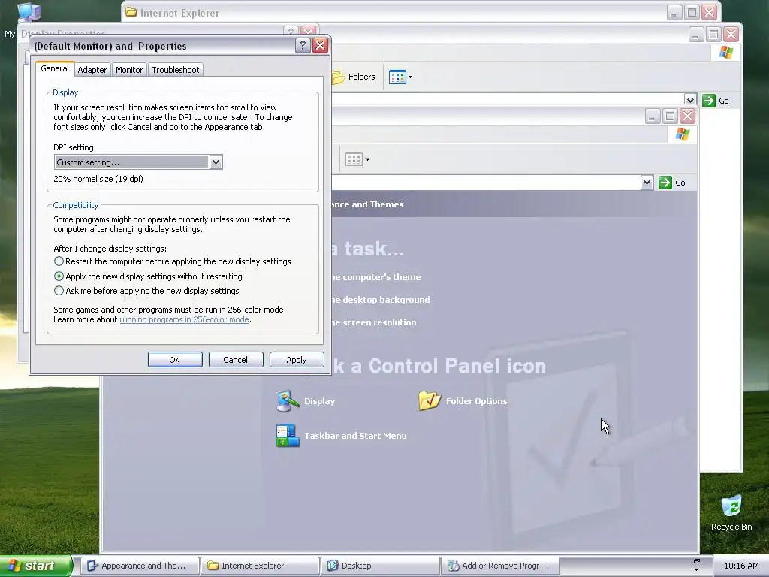Open the Views dropdown in back Explorer window
Viewport: 769px width, 577px height.
pos(401,77)
